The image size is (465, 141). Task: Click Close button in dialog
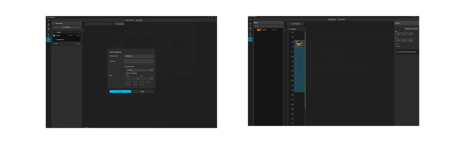click(143, 91)
